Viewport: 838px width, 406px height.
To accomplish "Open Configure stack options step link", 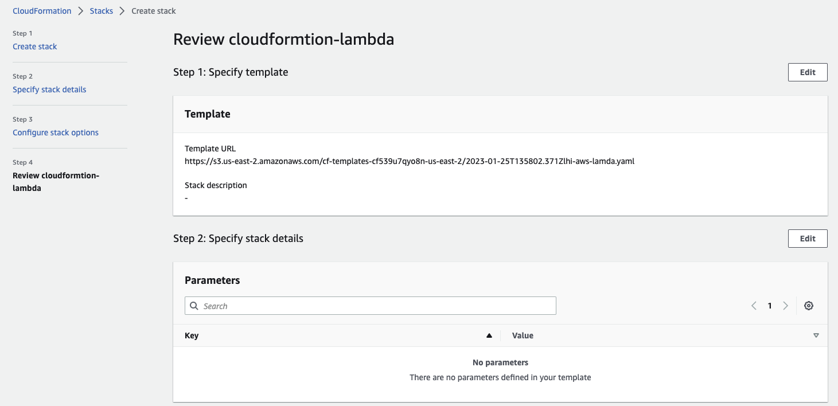I will pos(56,132).
